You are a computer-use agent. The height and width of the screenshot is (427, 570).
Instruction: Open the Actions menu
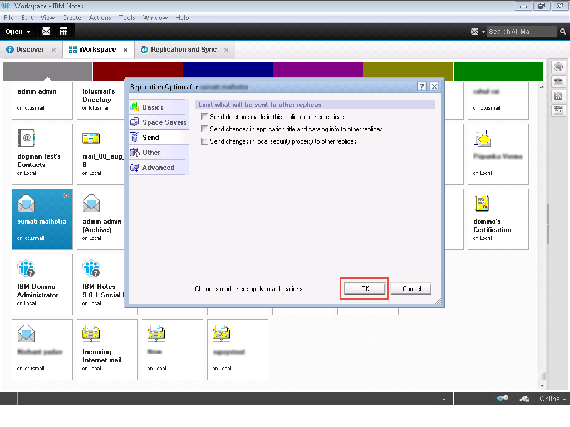point(100,18)
